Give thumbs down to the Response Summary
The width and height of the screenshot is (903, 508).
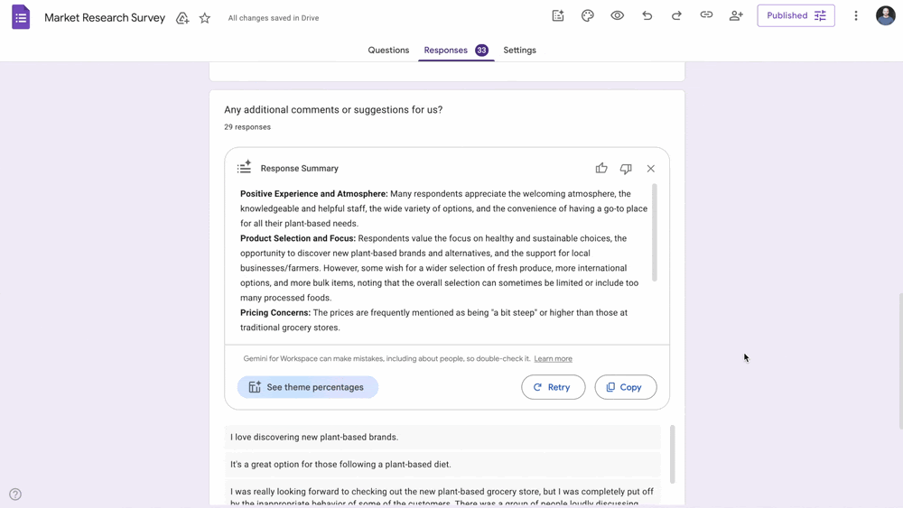[x=626, y=169]
